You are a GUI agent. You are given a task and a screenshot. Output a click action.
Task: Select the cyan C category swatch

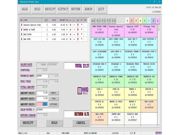(x=149, y=21)
